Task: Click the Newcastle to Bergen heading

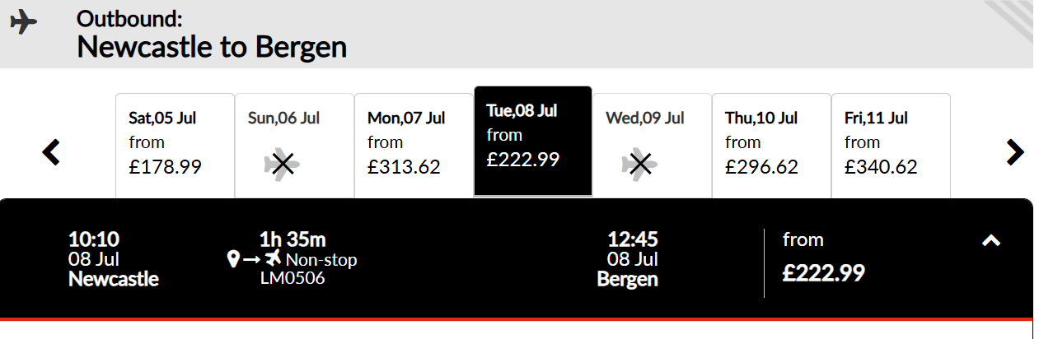Action: pyautogui.click(x=212, y=47)
